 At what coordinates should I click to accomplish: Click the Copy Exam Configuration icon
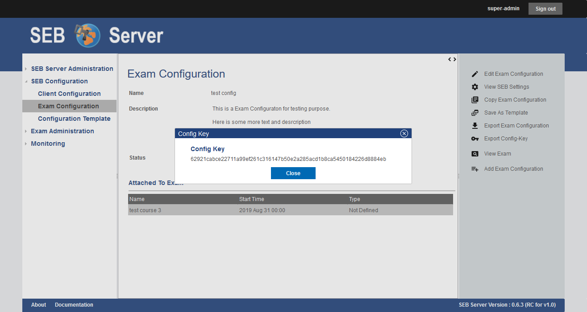[x=475, y=100]
